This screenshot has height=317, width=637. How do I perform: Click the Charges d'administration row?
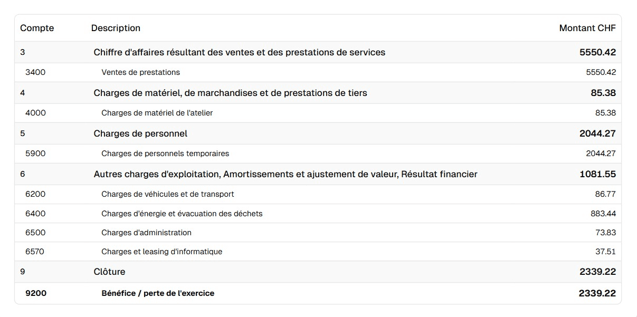pyautogui.click(x=146, y=233)
